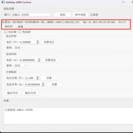Turn output off with 输出关闭
Image resolution: width=133 pixels, height=133 pixels.
tap(30, 93)
